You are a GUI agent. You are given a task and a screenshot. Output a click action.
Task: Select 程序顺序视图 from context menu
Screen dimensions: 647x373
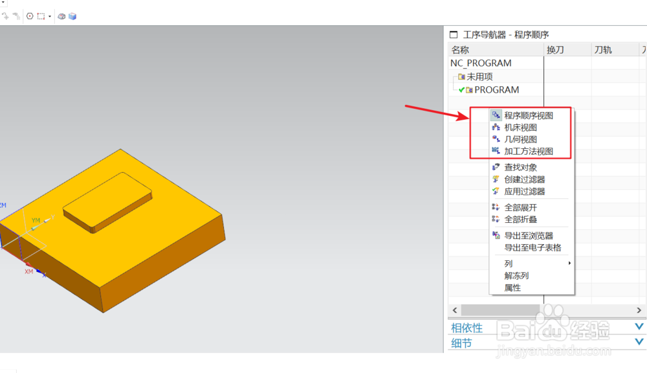(529, 115)
